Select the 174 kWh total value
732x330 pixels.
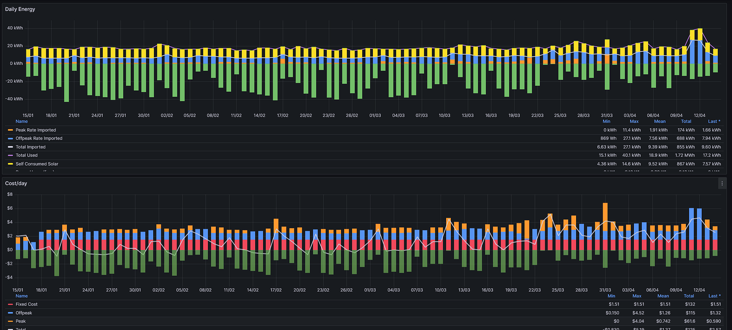(x=686, y=130)
